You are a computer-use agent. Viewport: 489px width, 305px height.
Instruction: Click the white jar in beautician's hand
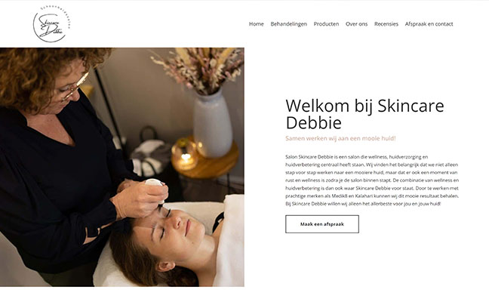click(x=154, y=183)
